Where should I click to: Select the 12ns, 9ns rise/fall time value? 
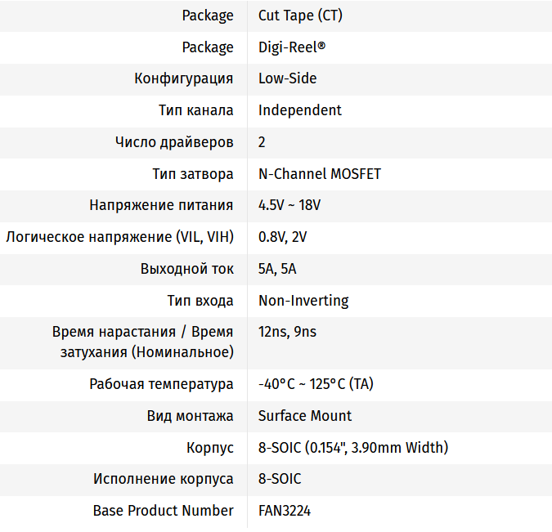[x=287, y=333]
